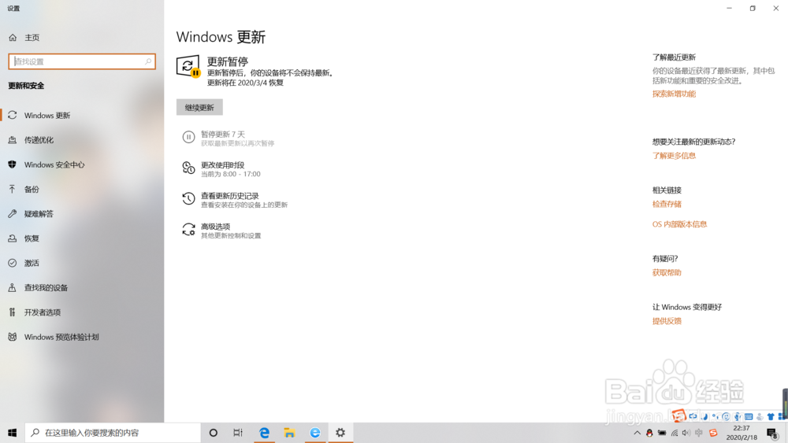Click the Settings gear taskbar button

(x=340, y=433)
